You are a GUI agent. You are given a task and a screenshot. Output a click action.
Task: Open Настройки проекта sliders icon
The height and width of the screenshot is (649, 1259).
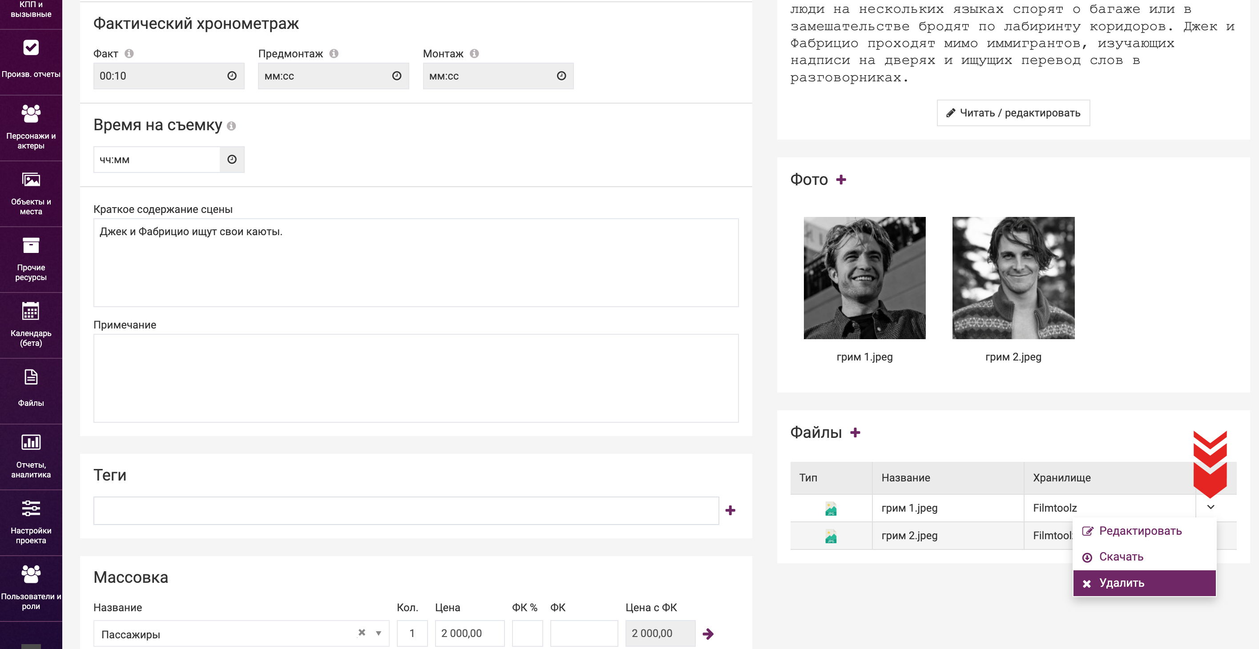pos(31,509)
